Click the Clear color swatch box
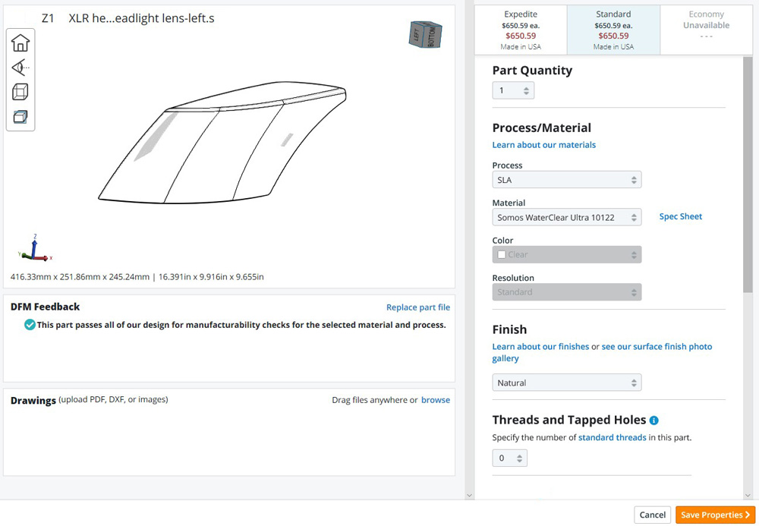The image size is (759, 526). click(502, 255)
